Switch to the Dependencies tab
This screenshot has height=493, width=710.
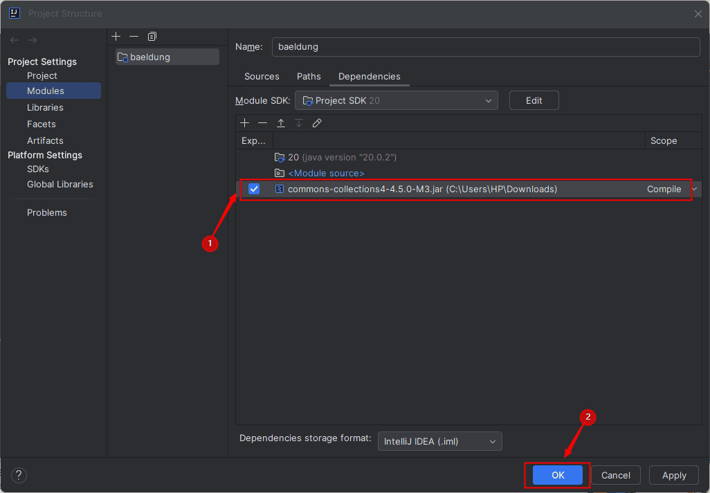[x=370, y=77]
